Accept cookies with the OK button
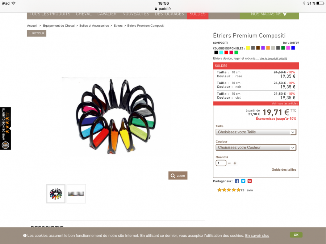This screenshot has width=326, height=244. [296, 235]
